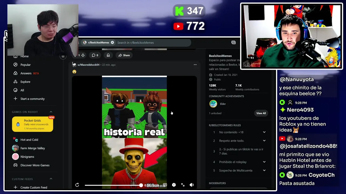Click the Hot and Cold game icon
Image resolution: width=346 pixels, height=194 pixels.
point(15,140)
